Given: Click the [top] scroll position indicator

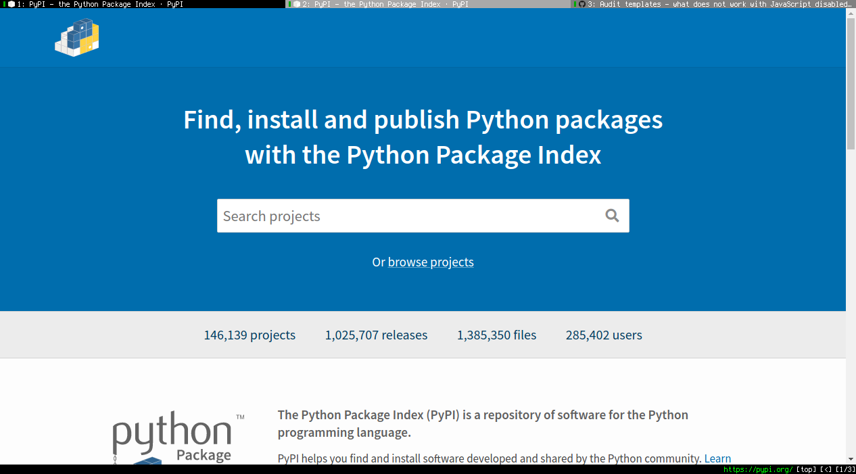Looking at the screenshot, I should pyautogui.click(x=806, y=469).
